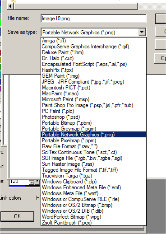Select Windows Clipboard (*.clp)
Viewport: 166px width, 234px height.
coord(93,182)
